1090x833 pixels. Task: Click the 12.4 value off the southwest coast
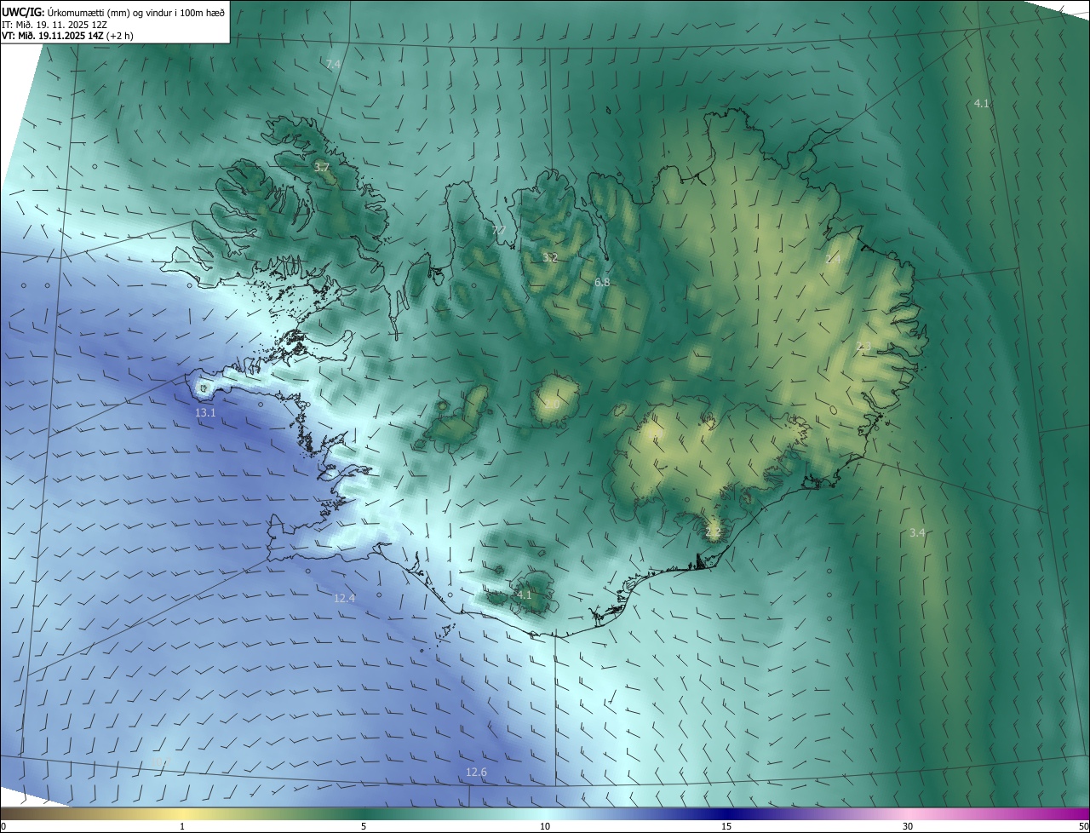click(x=344, y=599)
